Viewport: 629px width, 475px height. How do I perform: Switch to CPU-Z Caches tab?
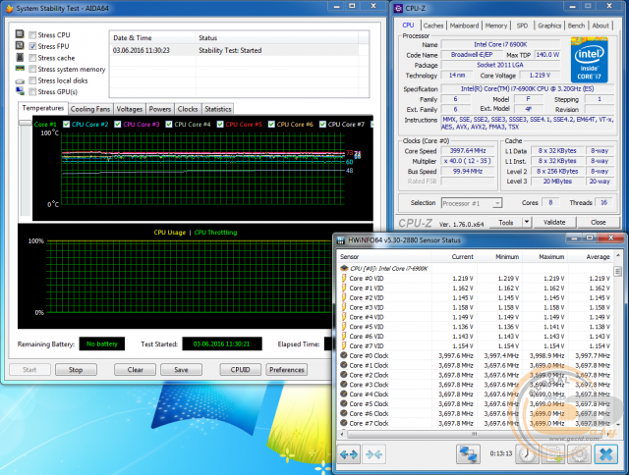coord(433,26)
